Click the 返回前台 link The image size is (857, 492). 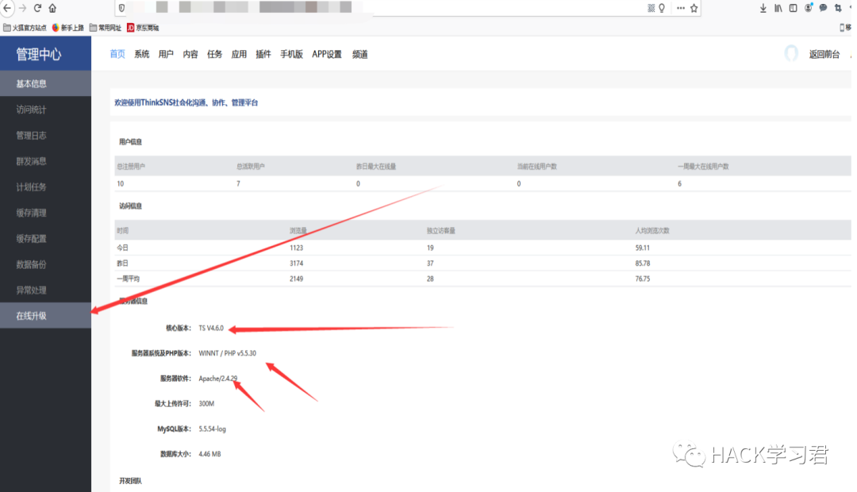click(824, 54)
